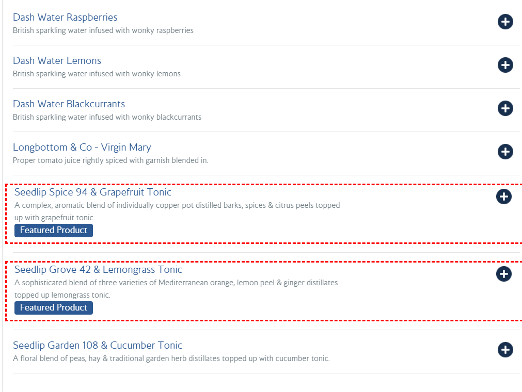Add Seedlip Spice 94 via plus icon
This screenshot has width=522, height=392.
pos(503,197)
